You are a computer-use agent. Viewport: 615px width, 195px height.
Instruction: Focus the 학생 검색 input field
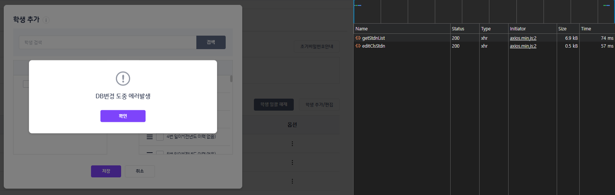(108, 42)
